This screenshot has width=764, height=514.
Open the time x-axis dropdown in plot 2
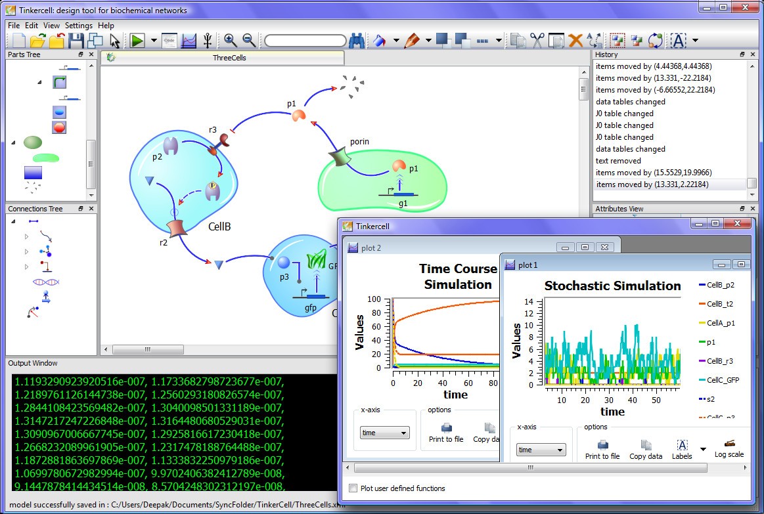point(384,433)
